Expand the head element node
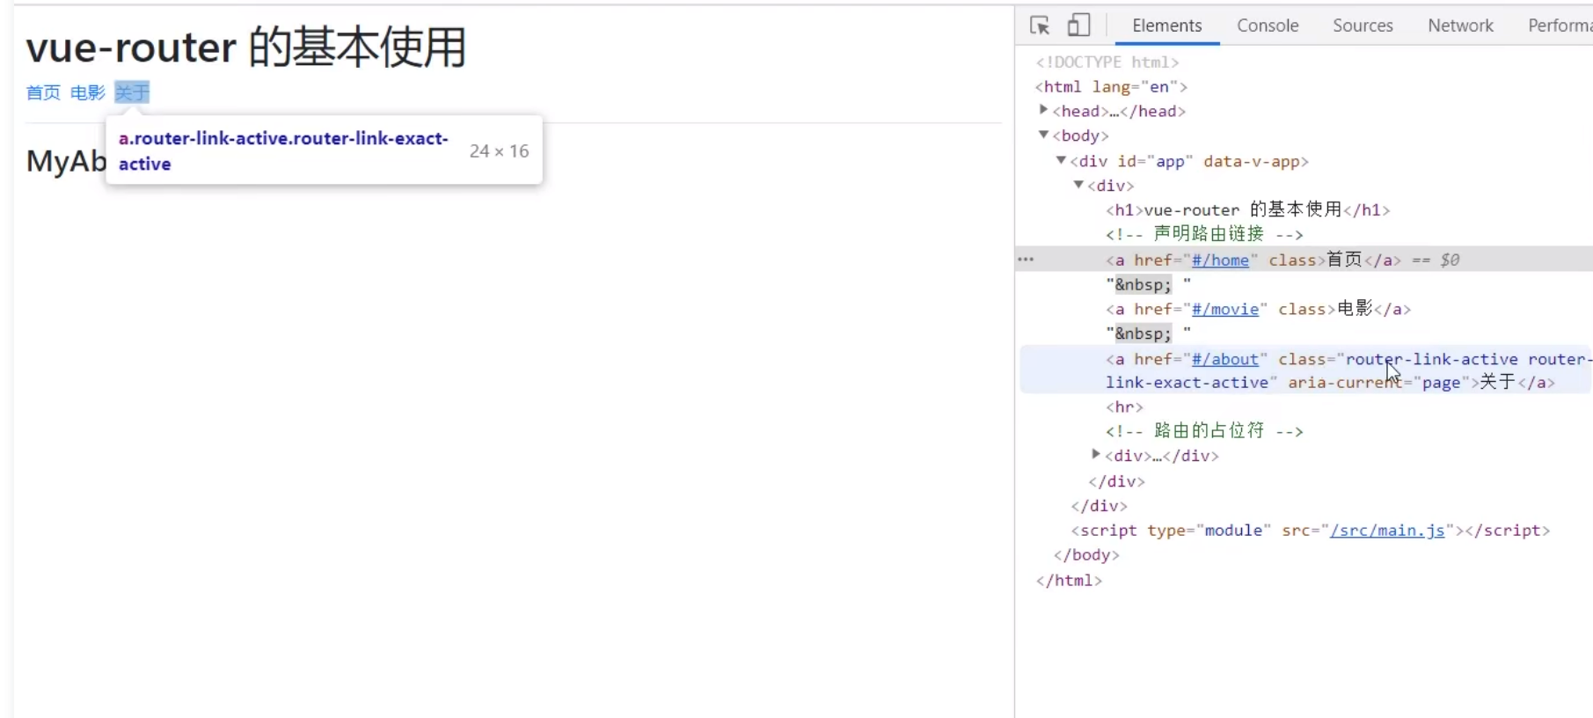This screenshot has height=718, width=1593. tap(1043, 110)
